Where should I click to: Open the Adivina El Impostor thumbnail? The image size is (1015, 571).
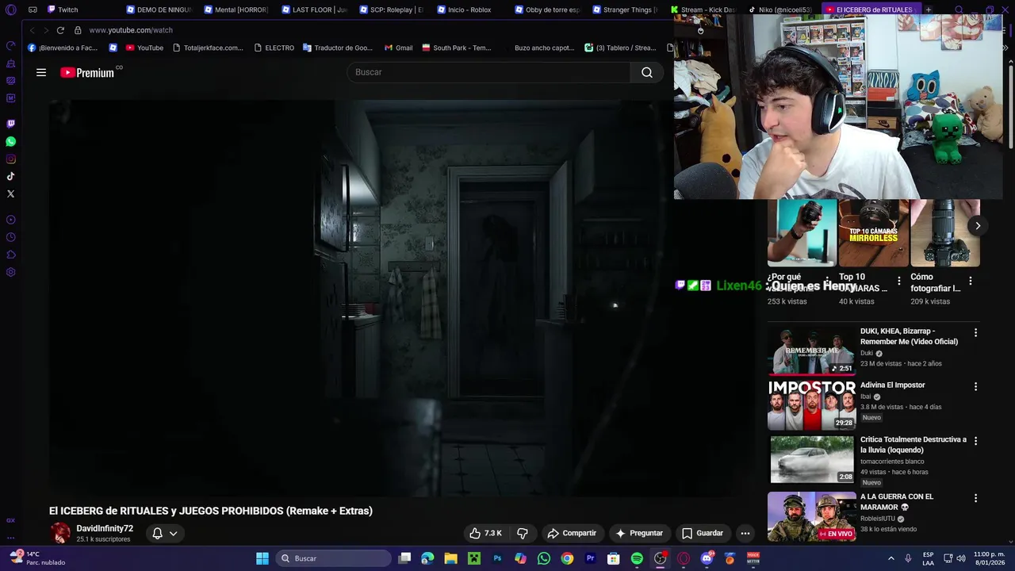pos(811,404)
